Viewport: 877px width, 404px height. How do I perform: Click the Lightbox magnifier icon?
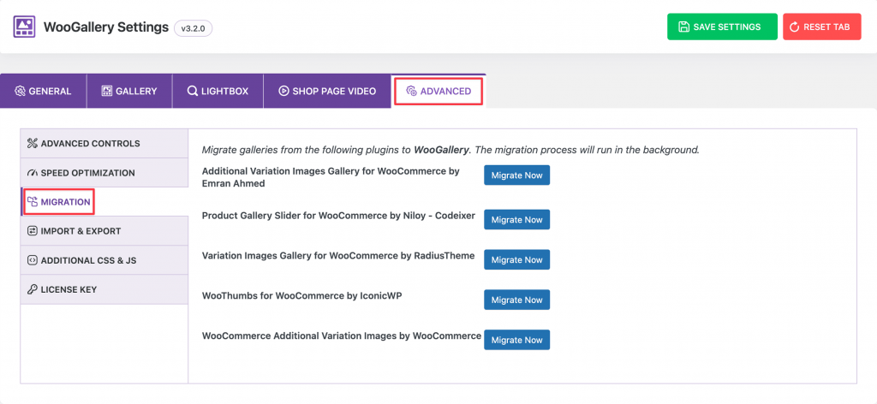tap(193, 91)
